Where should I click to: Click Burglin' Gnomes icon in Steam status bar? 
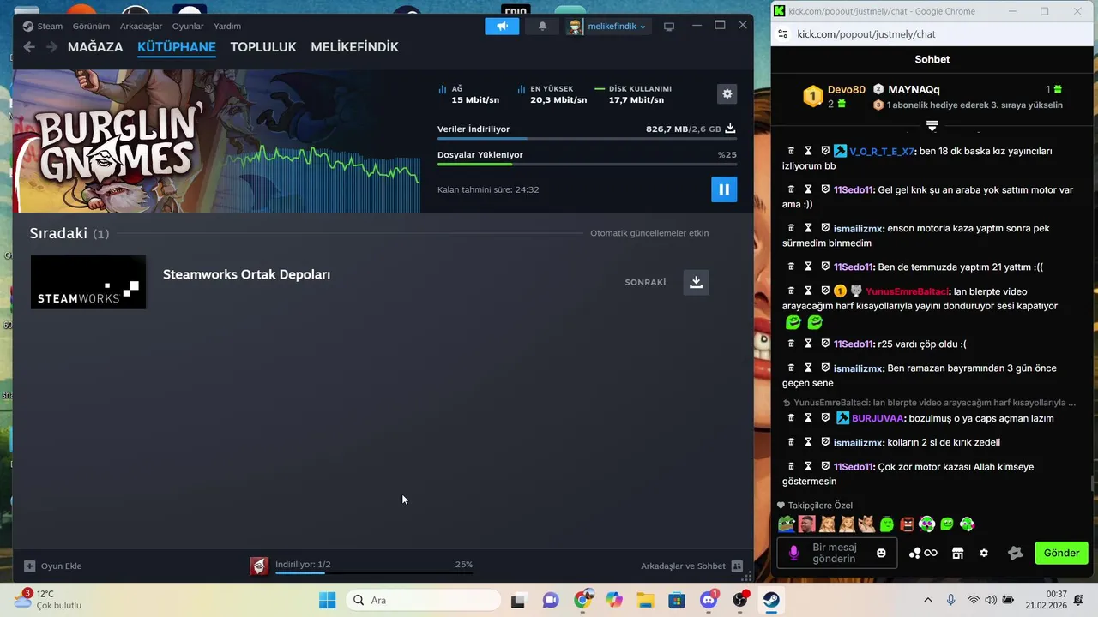259,566
